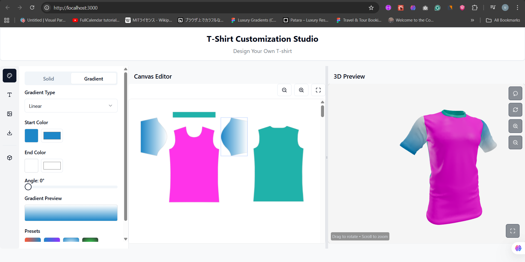Expand the hidden bookmarks overflow chevron
Screen dimensions: 525x262
point(472,20)
